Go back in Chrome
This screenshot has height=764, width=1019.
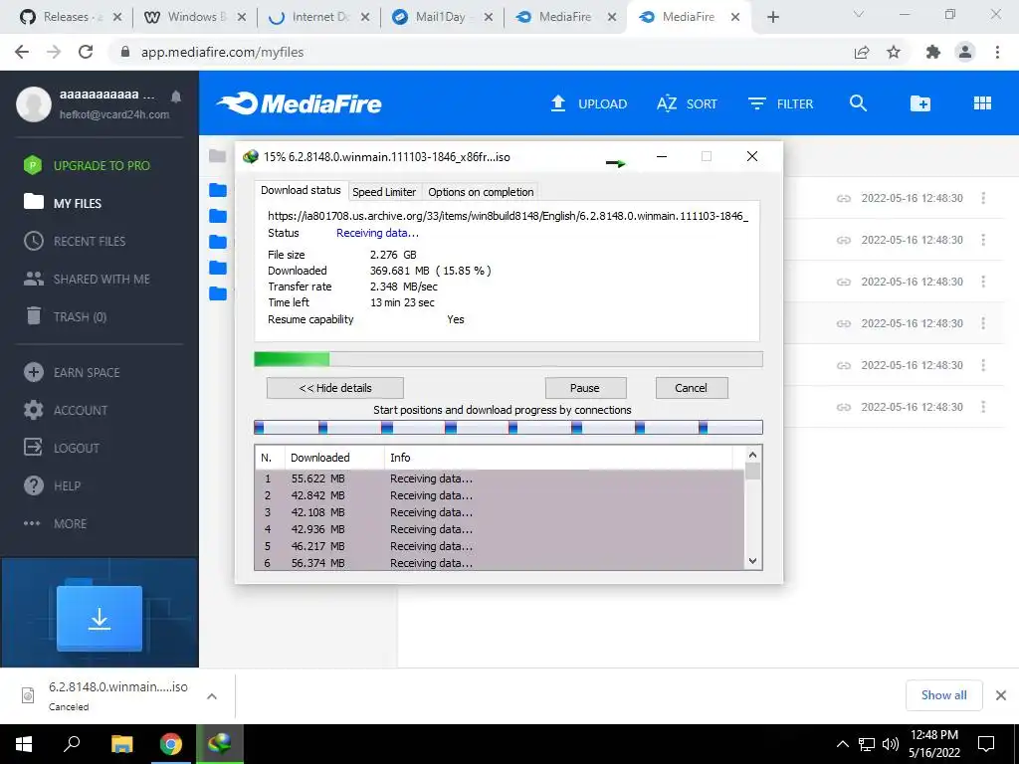click(x=22, y=52)
